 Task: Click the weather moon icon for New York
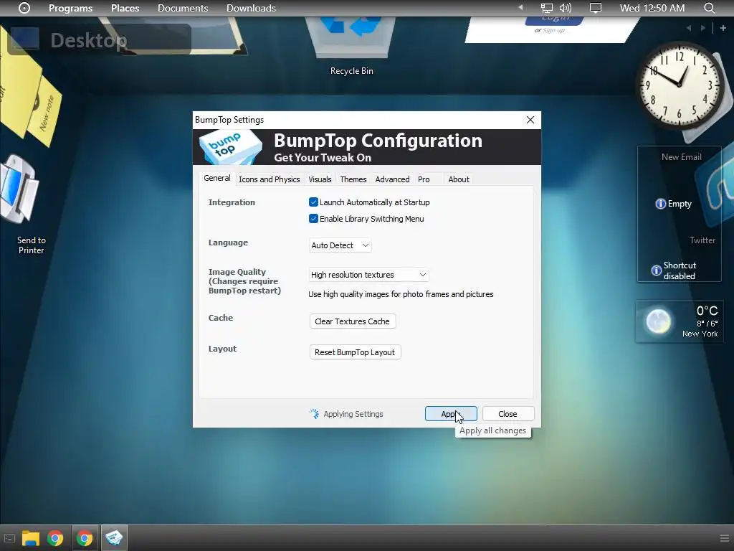pos(658,321)
